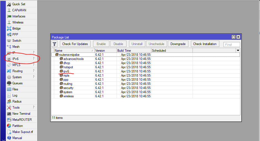260x141 pixels.
Task: Open the filter funnel in Package List
Action: (x=54, y=44)
